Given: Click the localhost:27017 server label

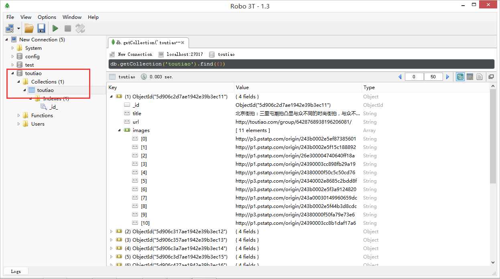Looking at the screenshot, I should [185, 54].
